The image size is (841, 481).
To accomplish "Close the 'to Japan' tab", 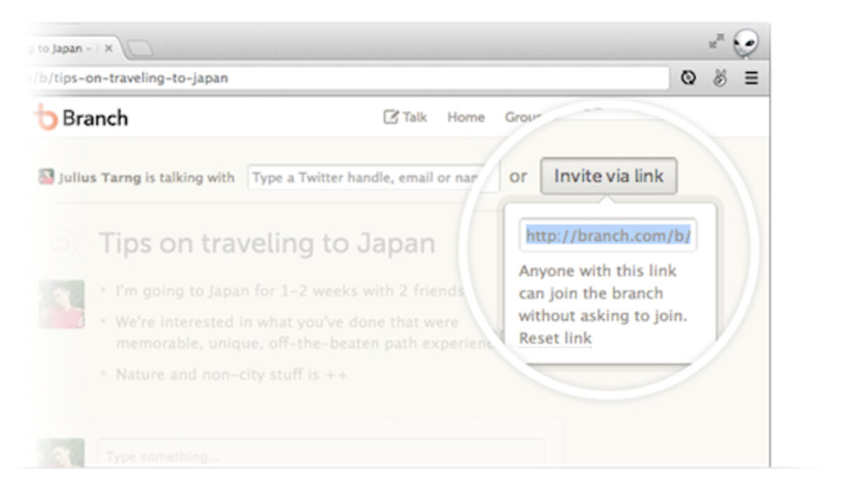I will point(109,49).
